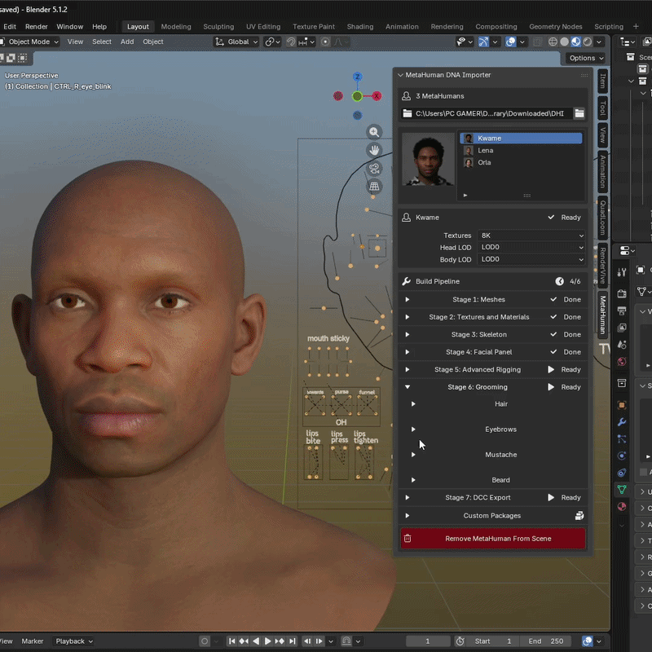This screenshot has width=652, height=652.
Task: Open the Playback dropdown in timeline
Action: [73, 641]
